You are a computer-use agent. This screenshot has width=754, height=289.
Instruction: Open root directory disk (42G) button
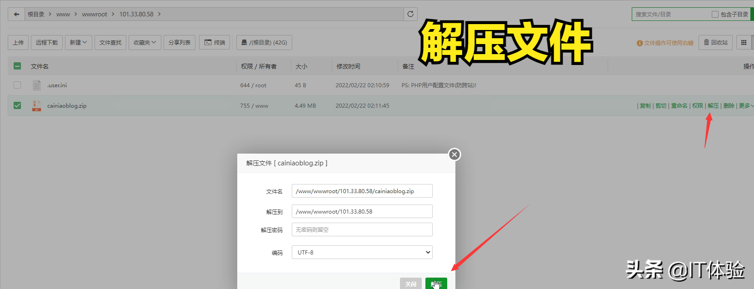click(264, 42)
